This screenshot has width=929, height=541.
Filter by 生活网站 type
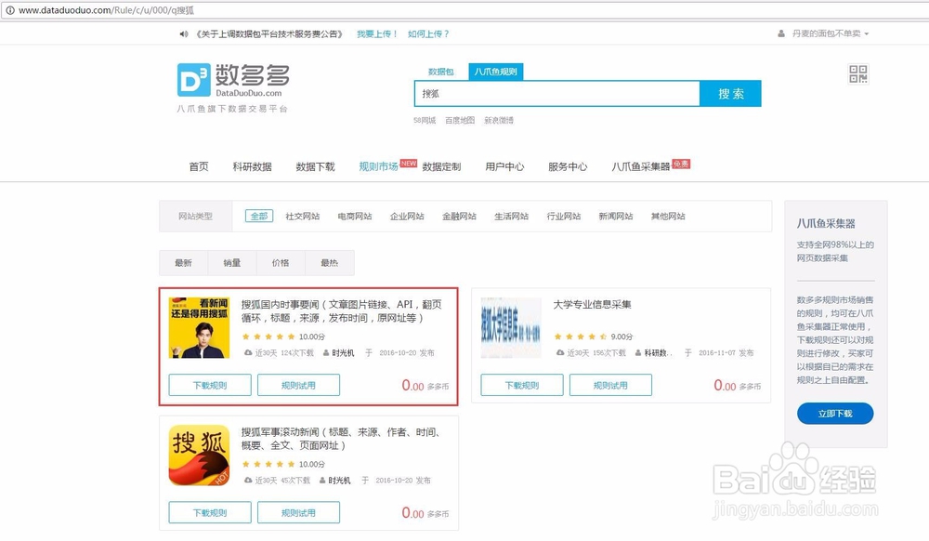click(511, 217)
